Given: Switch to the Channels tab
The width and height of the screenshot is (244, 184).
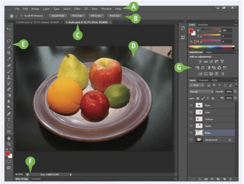Looking at the screenshot, I should [203, 80].
